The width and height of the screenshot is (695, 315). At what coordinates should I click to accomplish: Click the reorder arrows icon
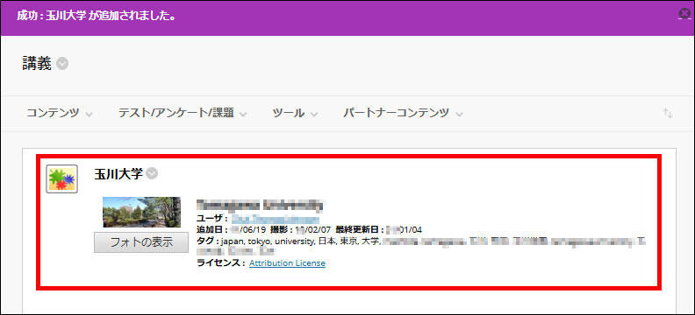point(668,113)
